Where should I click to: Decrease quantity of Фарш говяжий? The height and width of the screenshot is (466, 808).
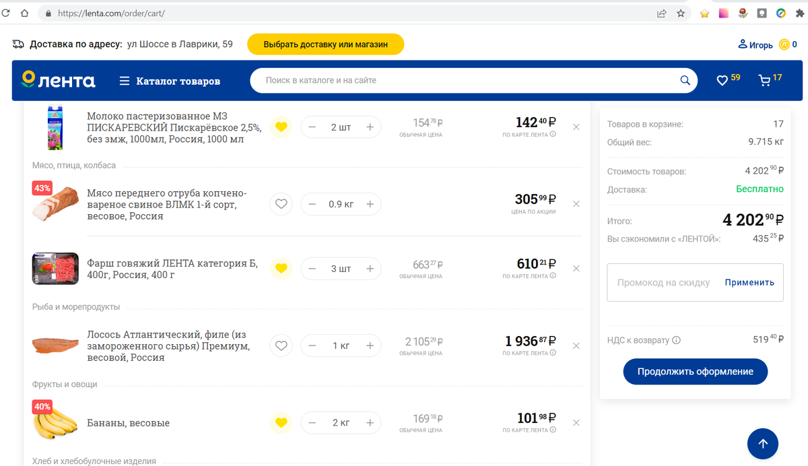312,268
